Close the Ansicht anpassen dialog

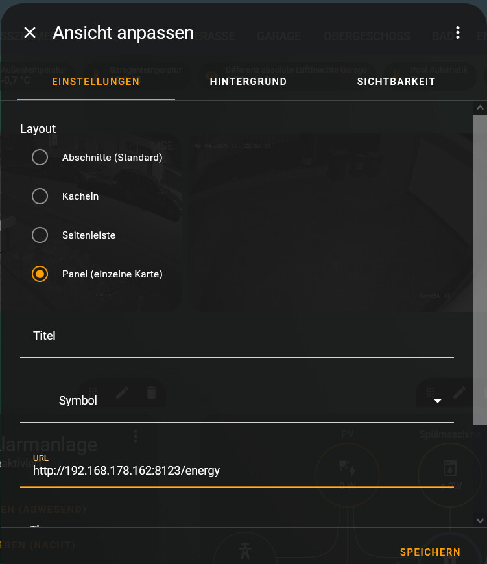point(30,32)
